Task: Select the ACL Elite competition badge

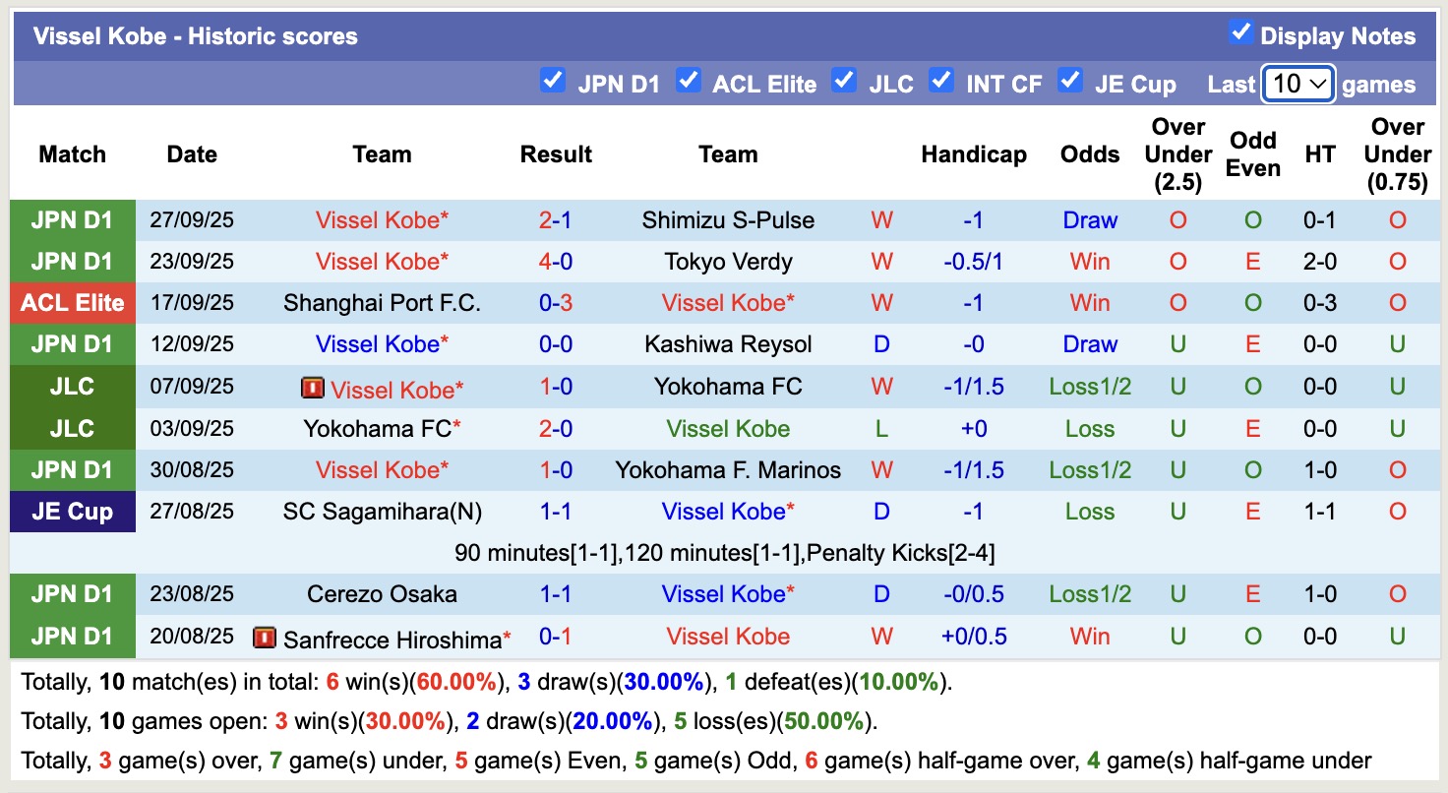Action: [72, 303]
